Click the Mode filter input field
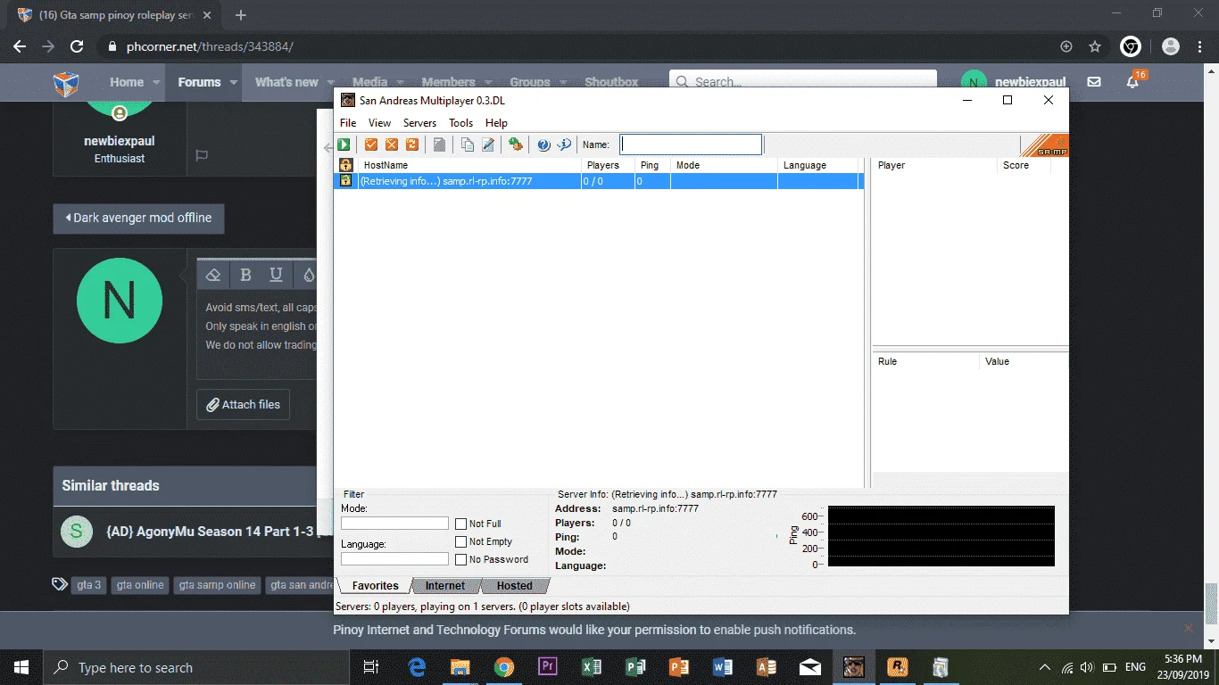The height and width of the screenshot is (685, 1219). 394,524
